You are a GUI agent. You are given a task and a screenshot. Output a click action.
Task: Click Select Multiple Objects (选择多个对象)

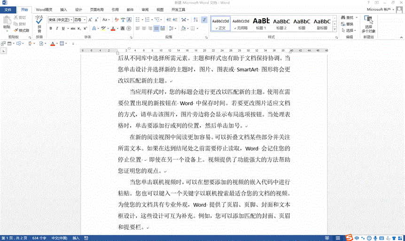[368, 24]
